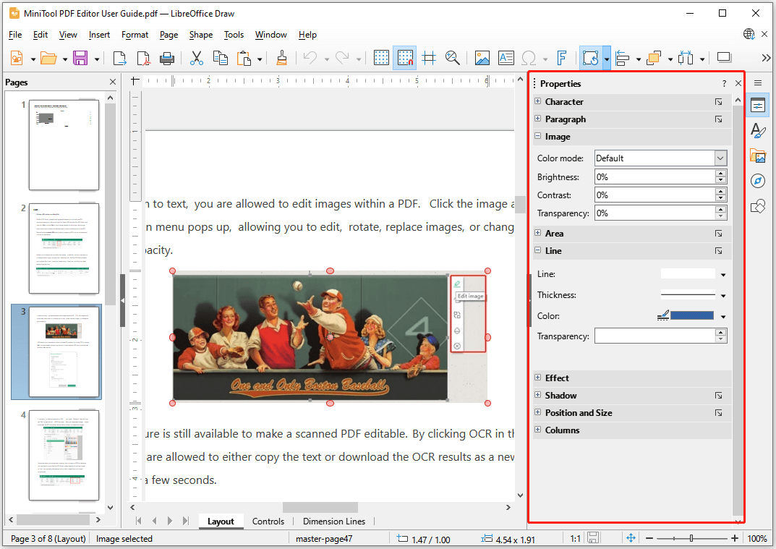The height and width of the screenshot is (549, 776).
Task: Insert Fontwork text
Action: (x=561, y=58)
